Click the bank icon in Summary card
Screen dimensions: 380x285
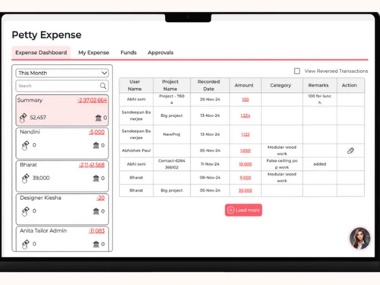tap(98, 118)
